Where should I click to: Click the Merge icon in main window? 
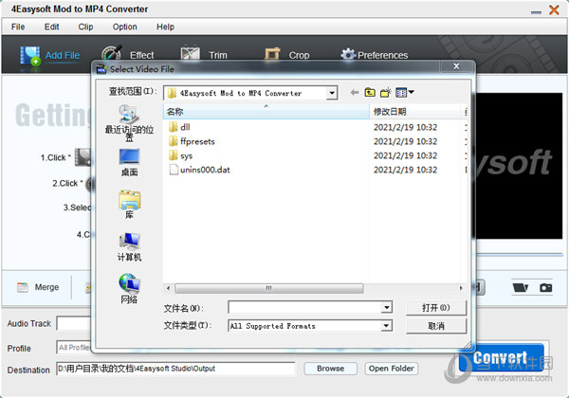(x=23, y=287)
